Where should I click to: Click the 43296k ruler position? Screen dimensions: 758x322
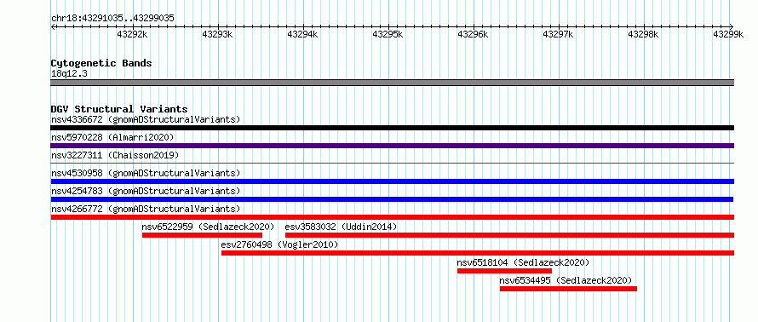coord(474,34)
